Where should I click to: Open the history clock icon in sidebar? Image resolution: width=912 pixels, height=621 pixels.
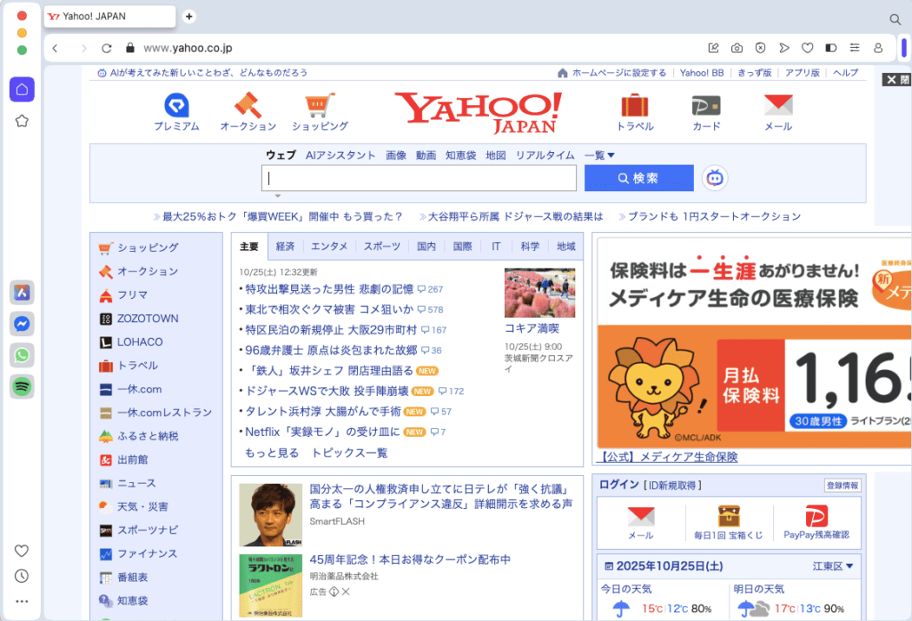(21, 576)
